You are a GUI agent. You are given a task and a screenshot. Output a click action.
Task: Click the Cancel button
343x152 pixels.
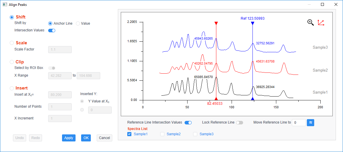(x=104, y=138)
